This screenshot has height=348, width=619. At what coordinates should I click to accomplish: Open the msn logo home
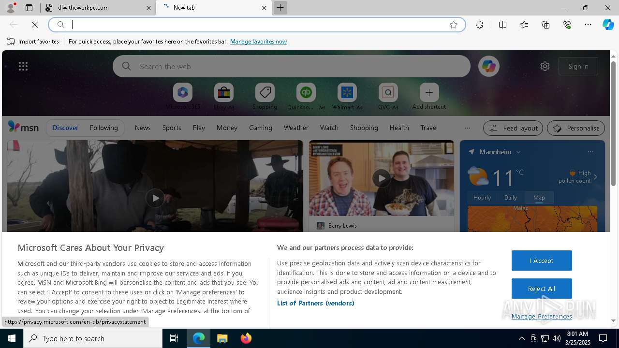click(x=23, y=127)
